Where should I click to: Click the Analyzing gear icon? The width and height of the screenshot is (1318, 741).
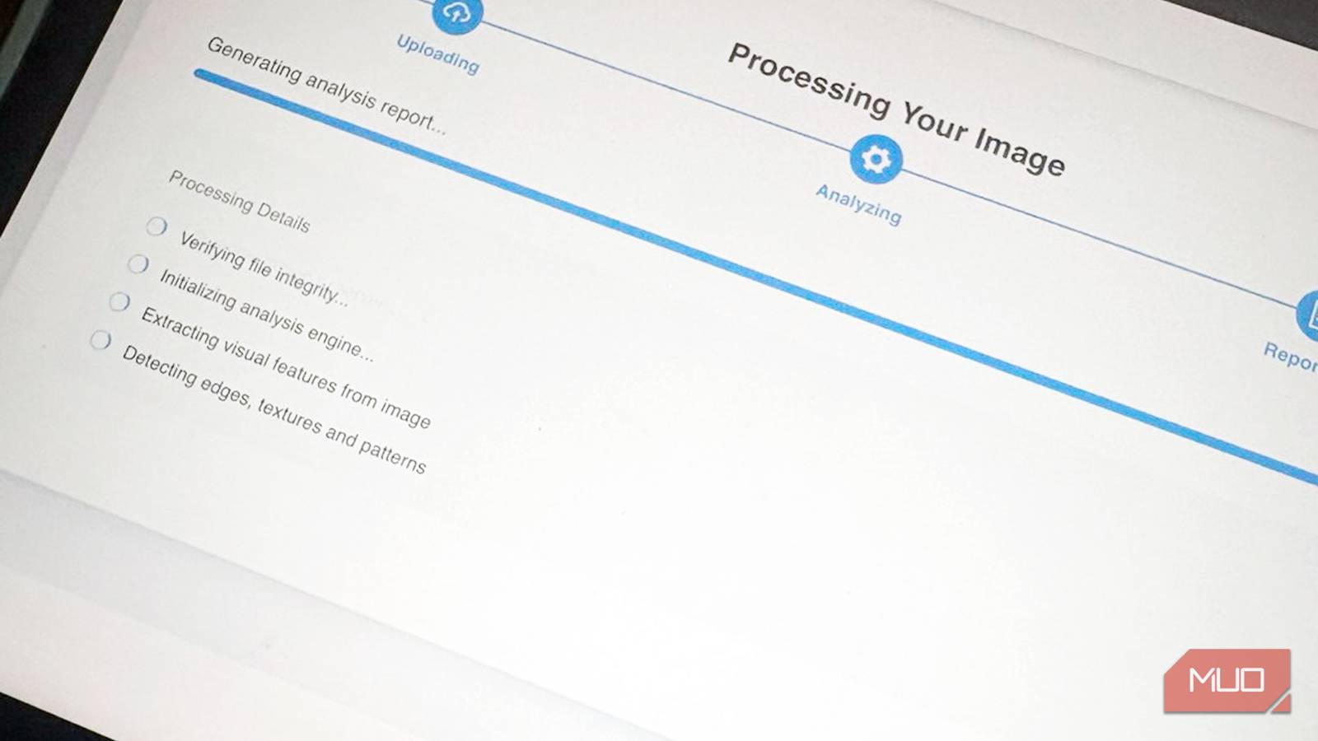876,159
